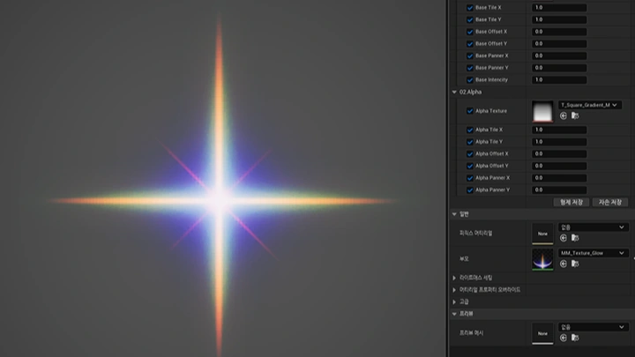Click use-selected arrow icon for physics material

click(564, 237)
